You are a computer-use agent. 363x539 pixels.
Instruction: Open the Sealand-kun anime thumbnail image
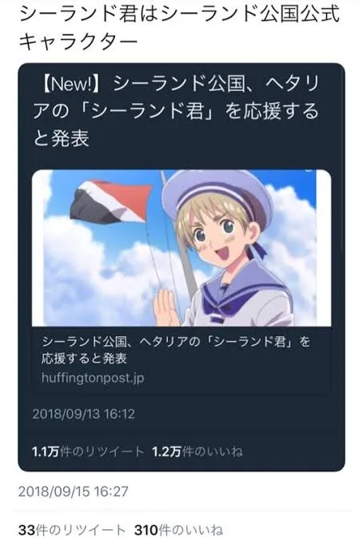(181, 248)
